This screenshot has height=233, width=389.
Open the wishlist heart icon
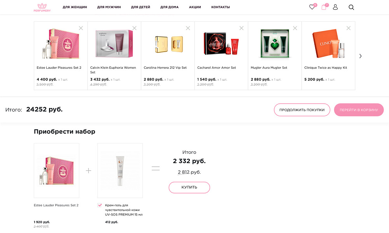pos(312,7)
